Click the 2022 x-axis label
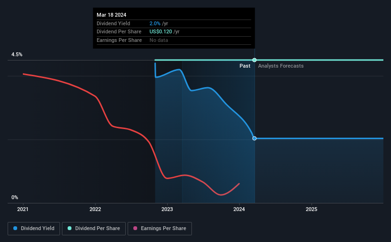This screenshot has width=391, height=242. click(95, 209)
